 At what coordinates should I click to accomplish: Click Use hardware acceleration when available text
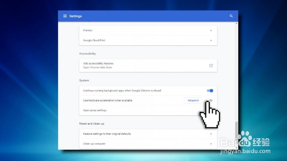point(108,101)
